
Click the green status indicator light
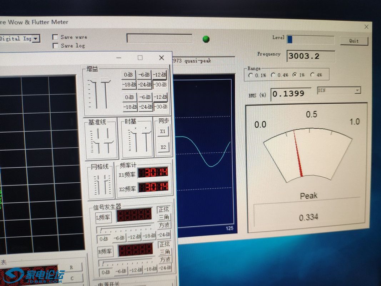click(206, 39)
